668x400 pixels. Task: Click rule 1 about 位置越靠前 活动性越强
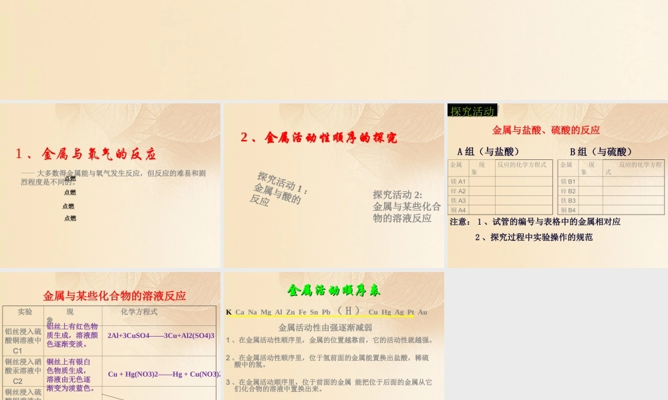(x=330, y=340)
